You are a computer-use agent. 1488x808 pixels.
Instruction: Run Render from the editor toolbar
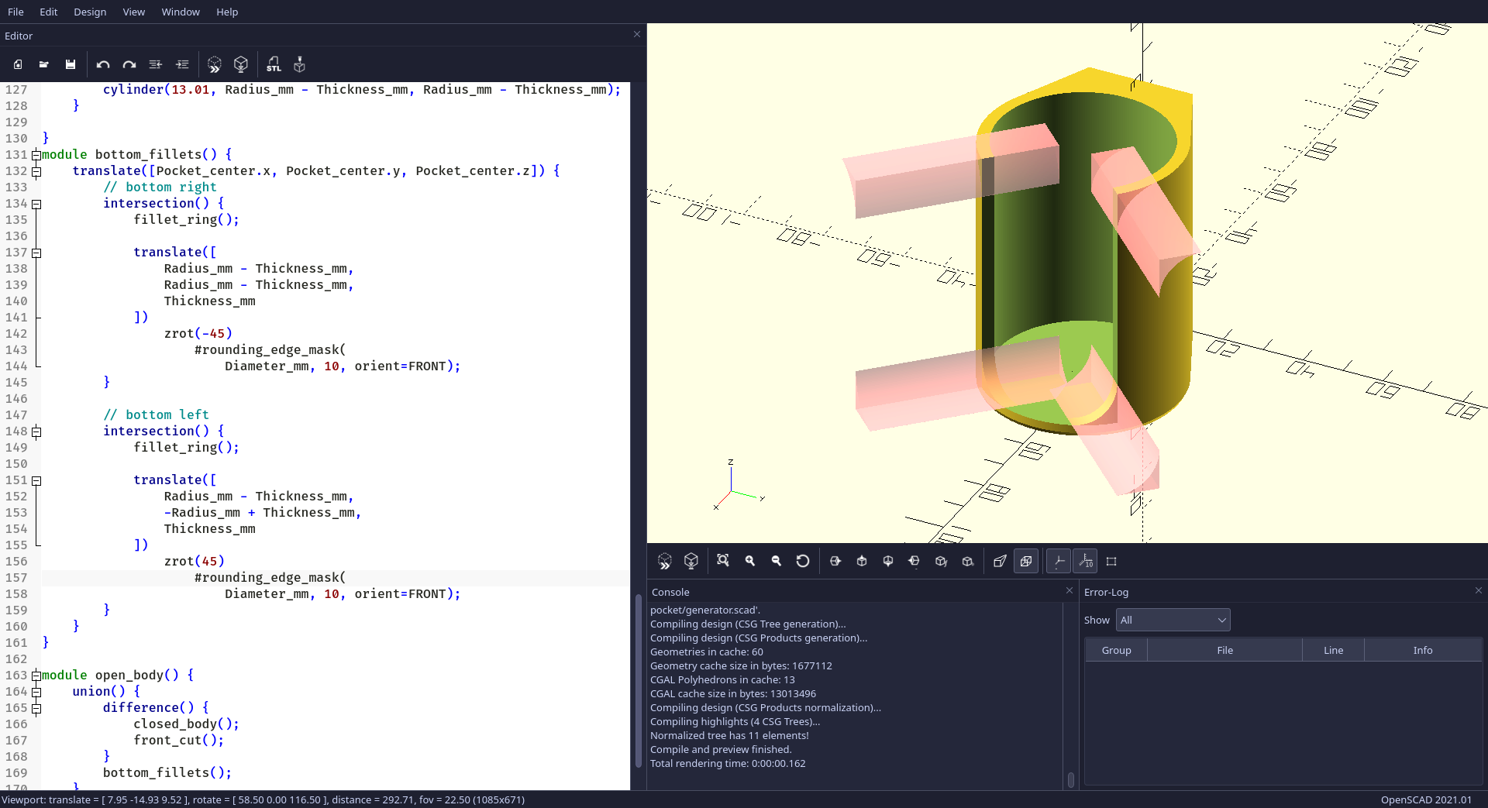click(x=241, y=64)
